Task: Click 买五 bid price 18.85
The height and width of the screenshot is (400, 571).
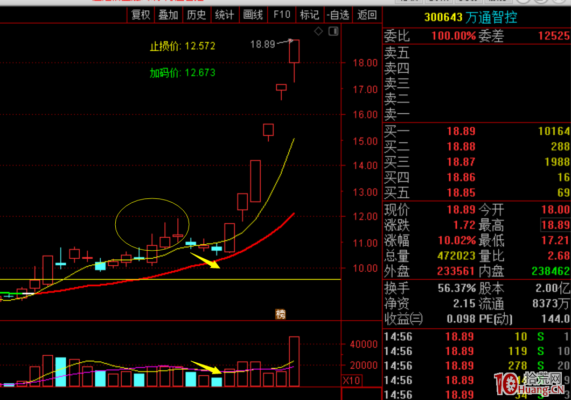Action: [x=461, y=192]
